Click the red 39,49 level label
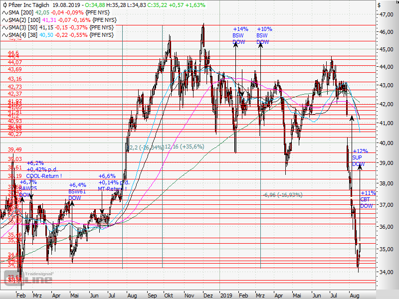Image resolution: width=399 pixels, height=299 pixels. click(15, 149)
